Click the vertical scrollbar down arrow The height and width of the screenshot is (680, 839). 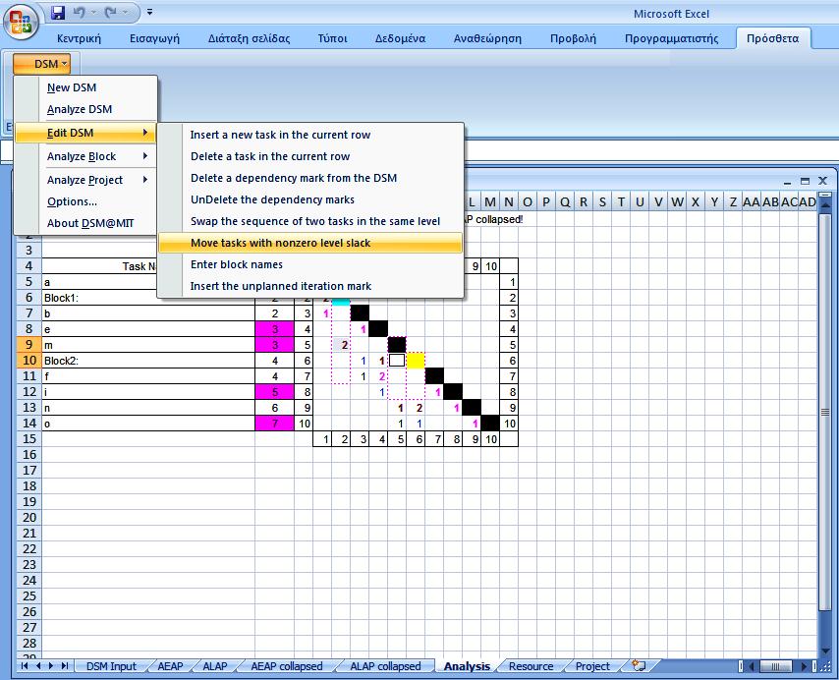point(825,651)
